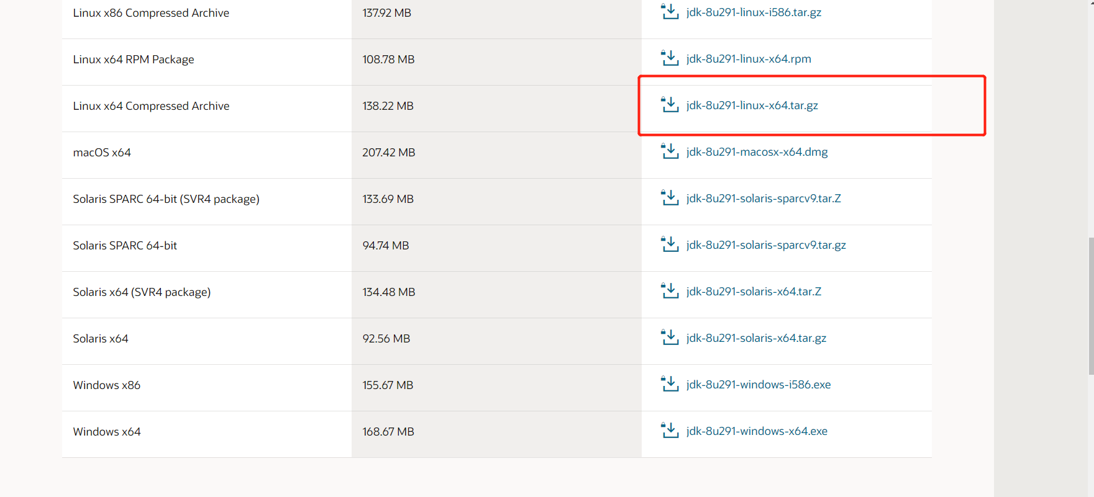
Task: Select 'Linux x64 Compressed Archive' text
Action: click(151, 106)
